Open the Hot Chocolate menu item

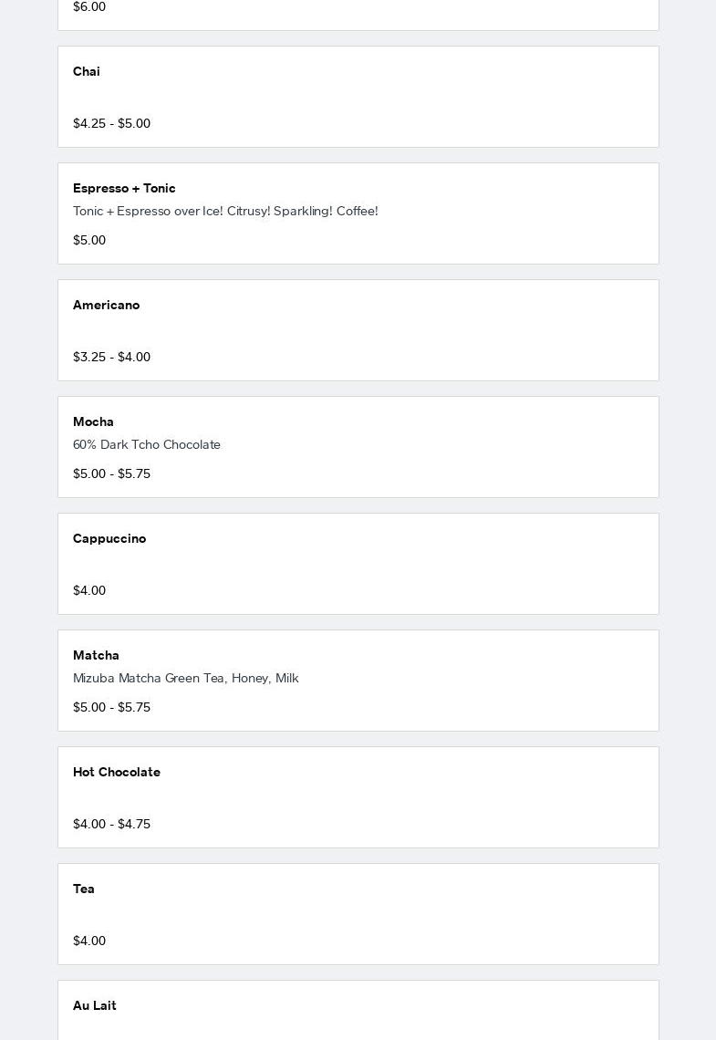(x=117, y=772)
